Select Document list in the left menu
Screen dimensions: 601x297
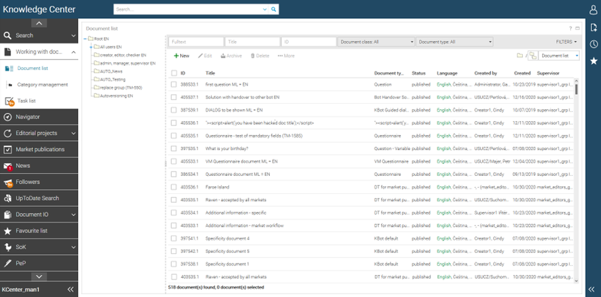click(x=32, y=68)
